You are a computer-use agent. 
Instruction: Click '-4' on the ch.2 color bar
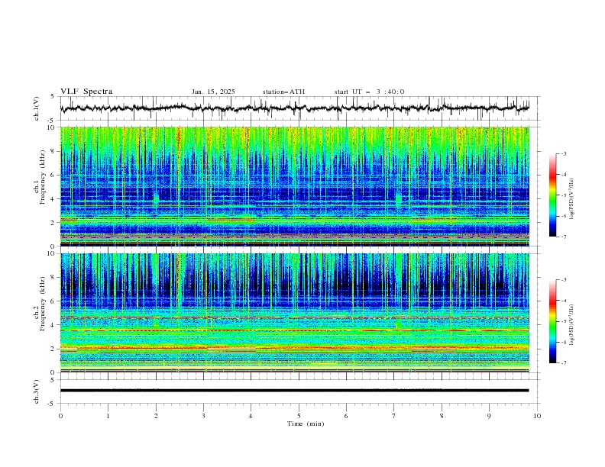point(563,301)
